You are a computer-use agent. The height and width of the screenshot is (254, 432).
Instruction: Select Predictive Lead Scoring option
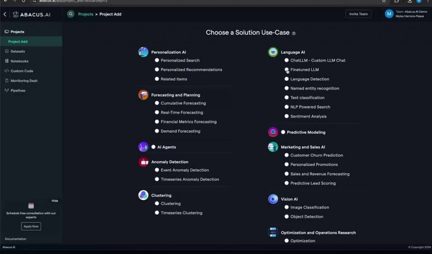[286, 183]
